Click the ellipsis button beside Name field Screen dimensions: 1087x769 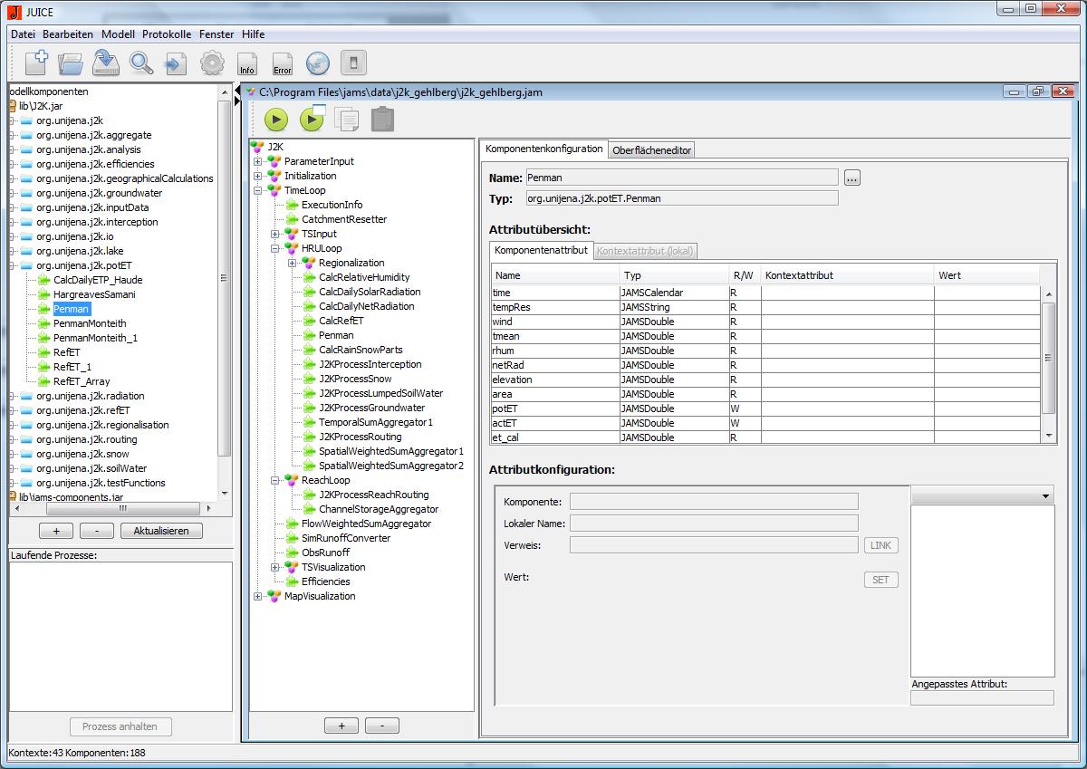tap(851, 178)
